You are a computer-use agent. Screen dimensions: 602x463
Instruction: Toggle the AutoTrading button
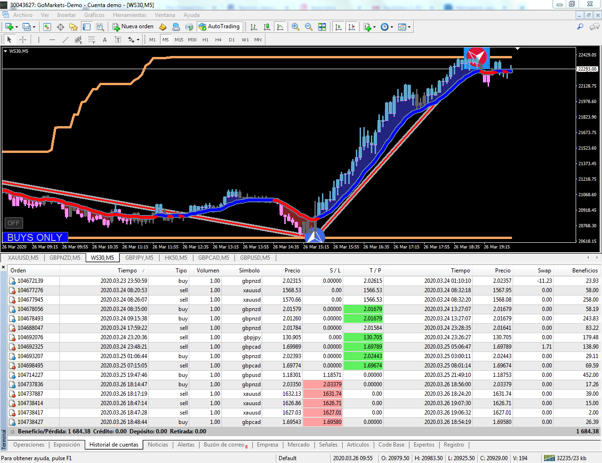click(x=219, y=27)
